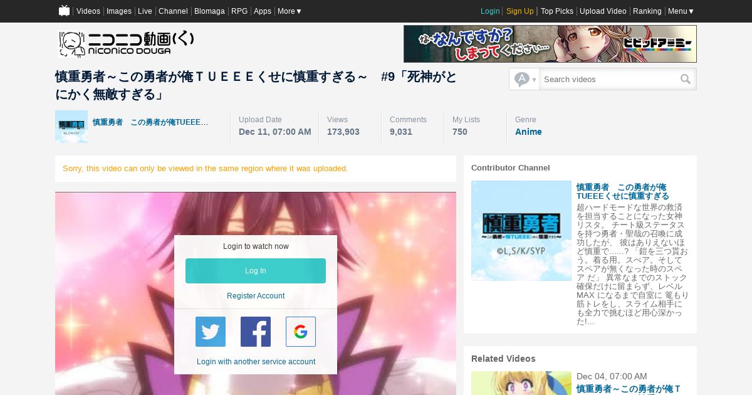Click the uploader channel thumbnail beside the title
The image size is (752, 395).
coord(71,127)
